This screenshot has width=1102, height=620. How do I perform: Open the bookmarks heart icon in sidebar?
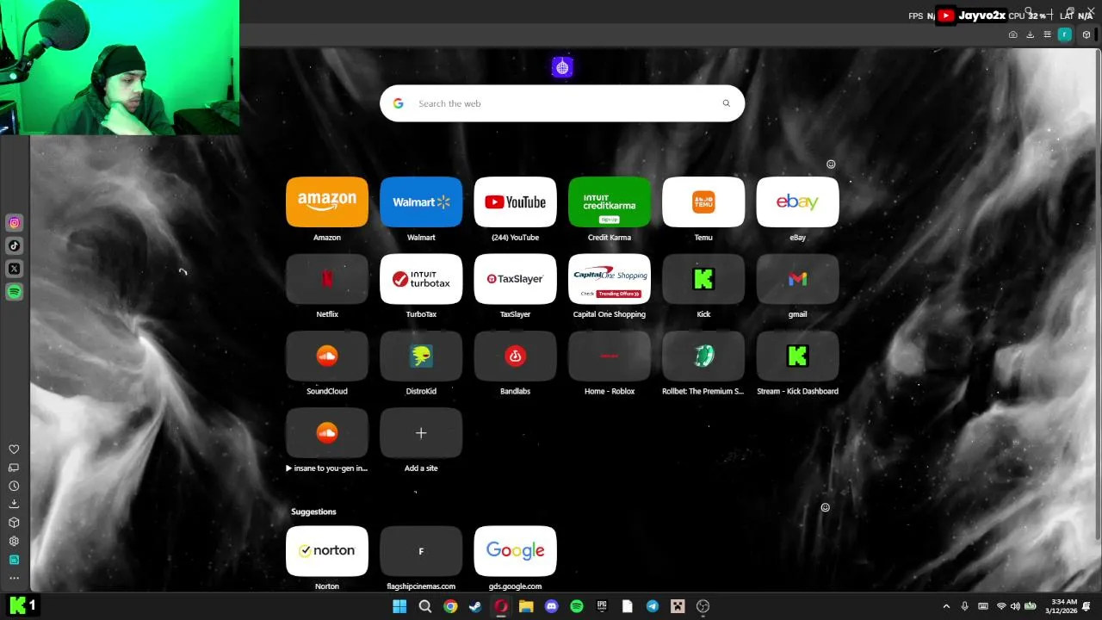pos(14,449)
